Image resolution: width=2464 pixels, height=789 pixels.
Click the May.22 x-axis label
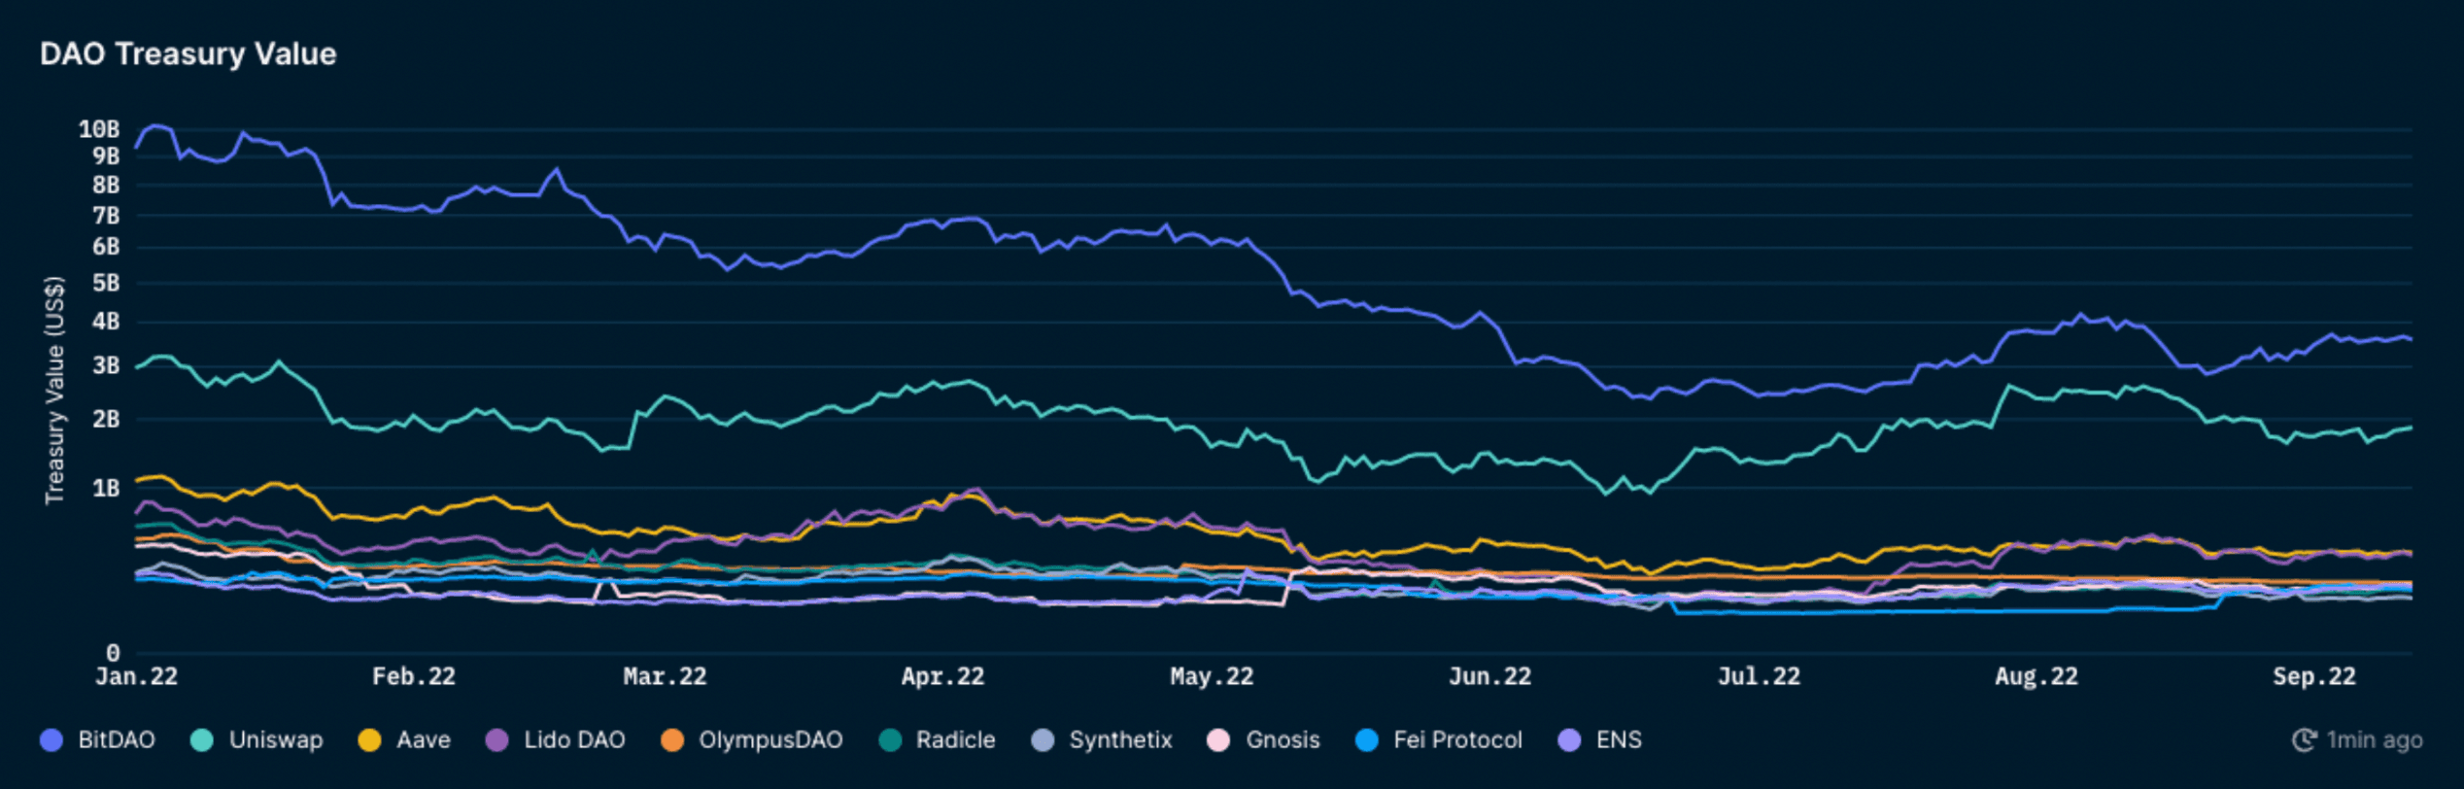point(1212,677)
